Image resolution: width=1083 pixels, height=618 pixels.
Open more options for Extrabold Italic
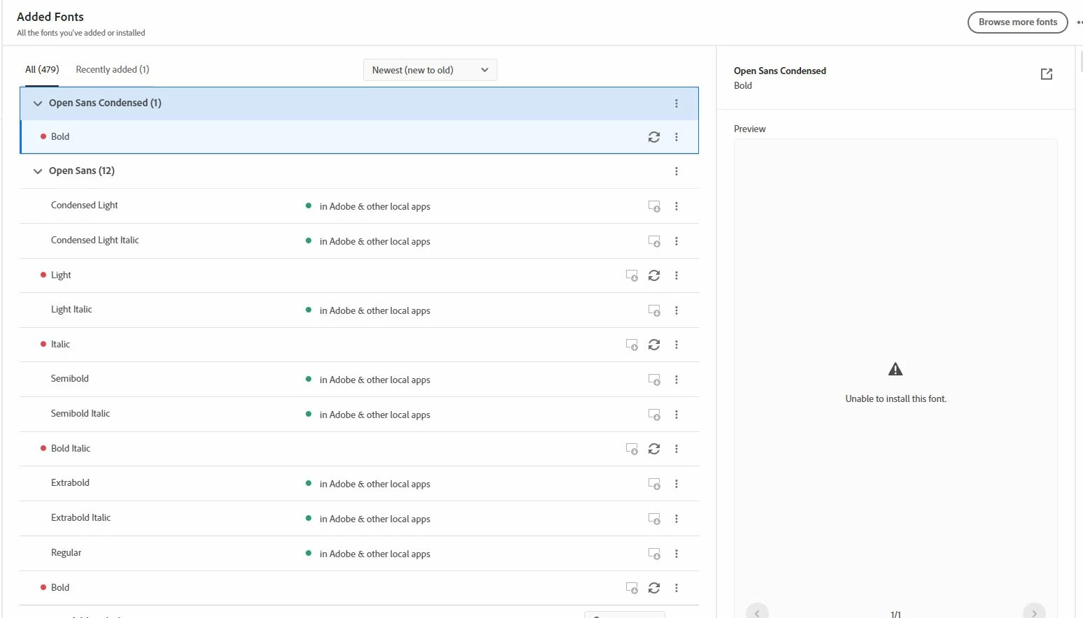tap(677, 519)
